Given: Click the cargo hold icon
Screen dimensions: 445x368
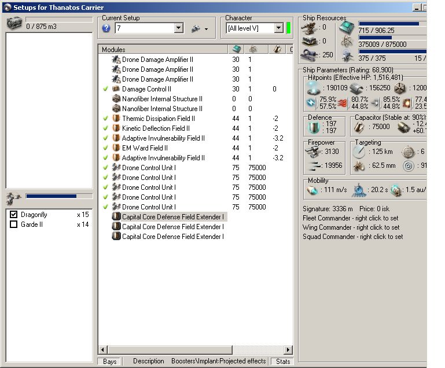Looking at the screenshot, I should coord(14,23).
